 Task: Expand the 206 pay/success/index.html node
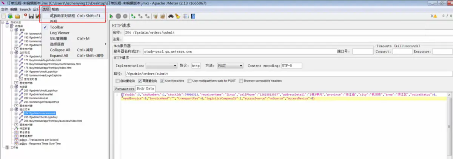tap(16, 121)
